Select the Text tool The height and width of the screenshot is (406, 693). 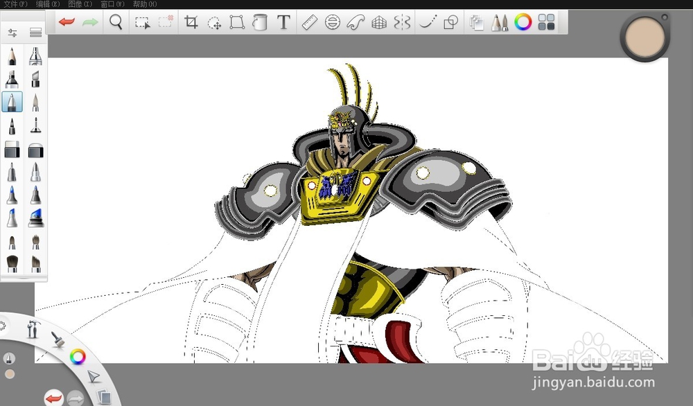point(283,21)
